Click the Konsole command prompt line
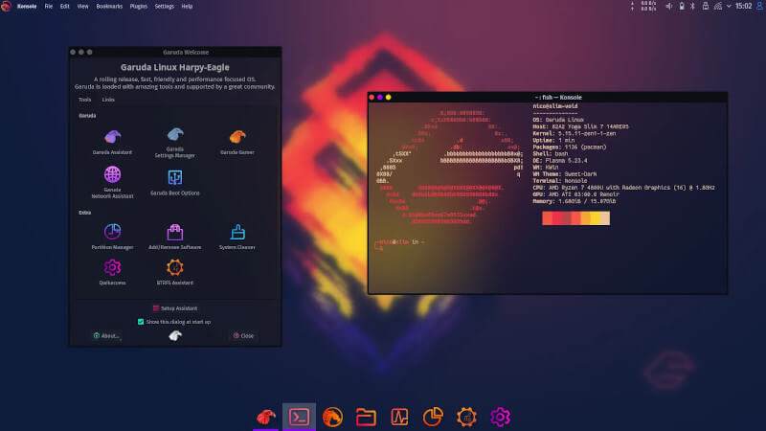Image resolution: width=766 pixels, height=431 pixels. (x=399, y=245)
